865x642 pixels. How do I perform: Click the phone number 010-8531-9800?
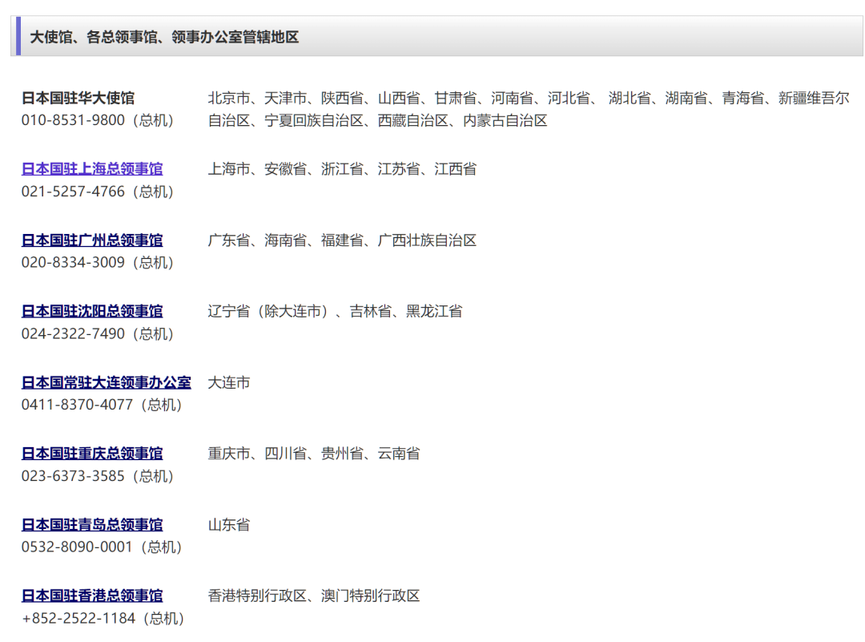click(74, 120)
